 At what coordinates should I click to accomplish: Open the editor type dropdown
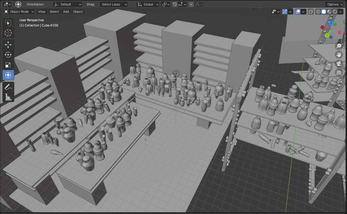pyautogui.click(x=7, y=4)
